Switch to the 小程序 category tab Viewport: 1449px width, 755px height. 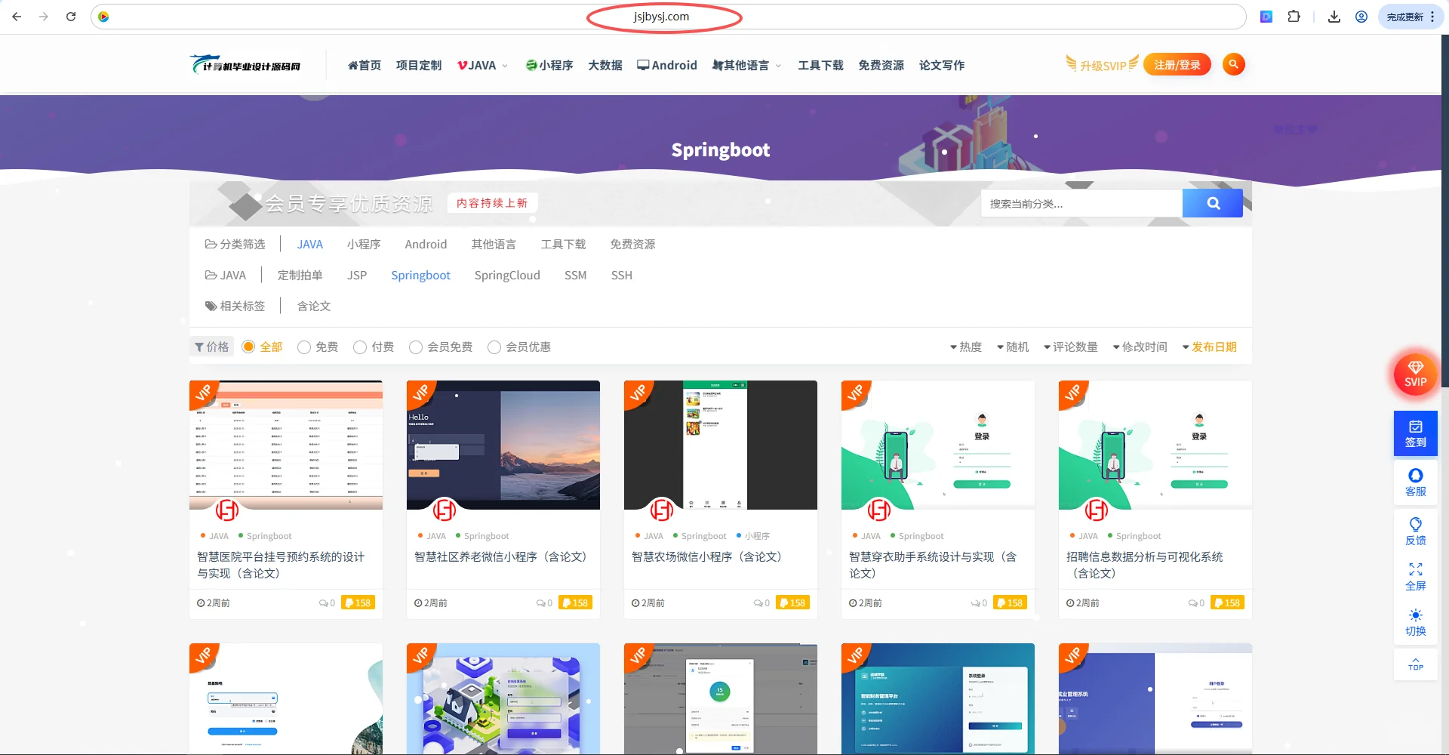click(x=364, y=244)
